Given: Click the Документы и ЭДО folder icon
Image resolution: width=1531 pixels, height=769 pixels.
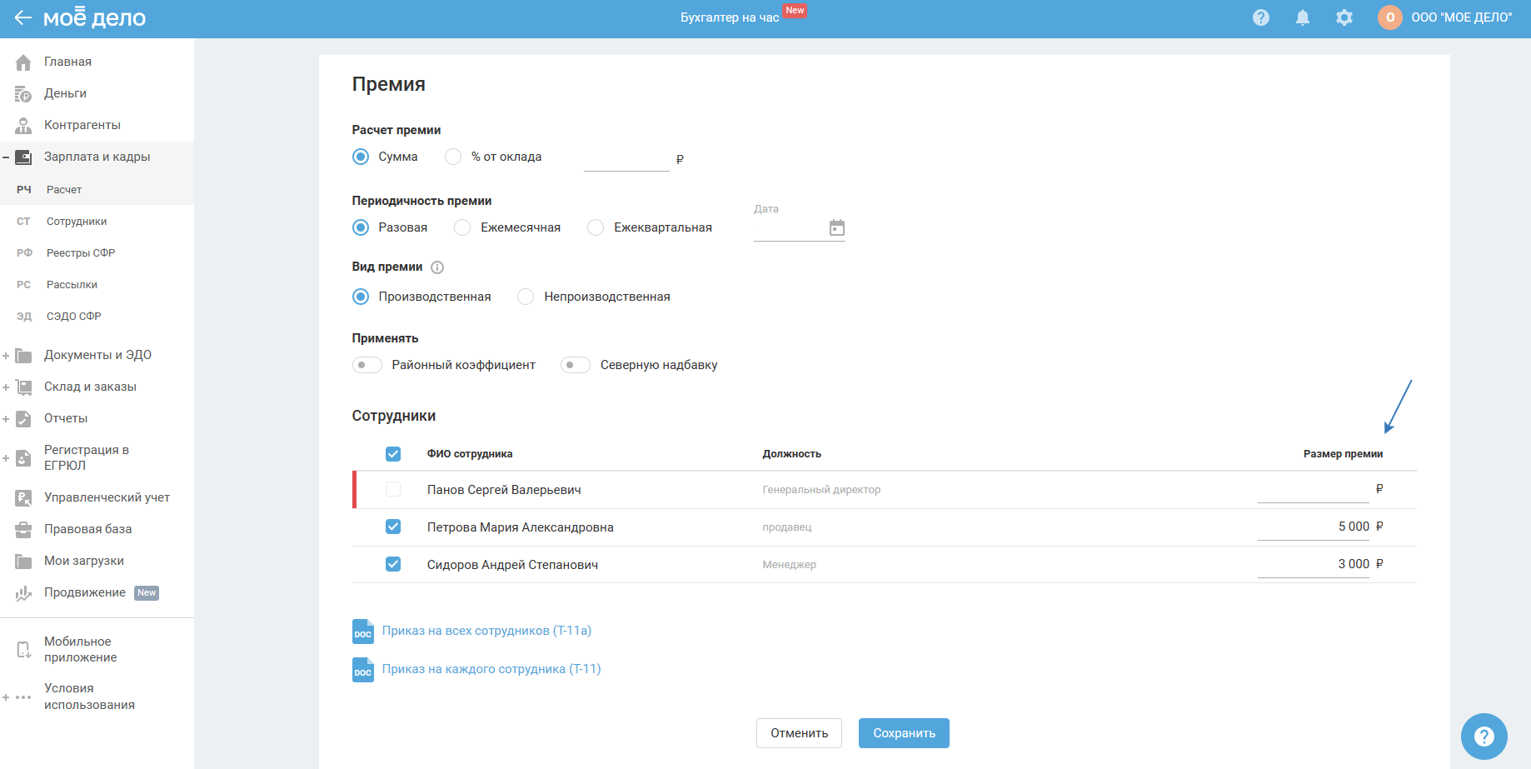Looking at the screenshot, I should [23, 356].
